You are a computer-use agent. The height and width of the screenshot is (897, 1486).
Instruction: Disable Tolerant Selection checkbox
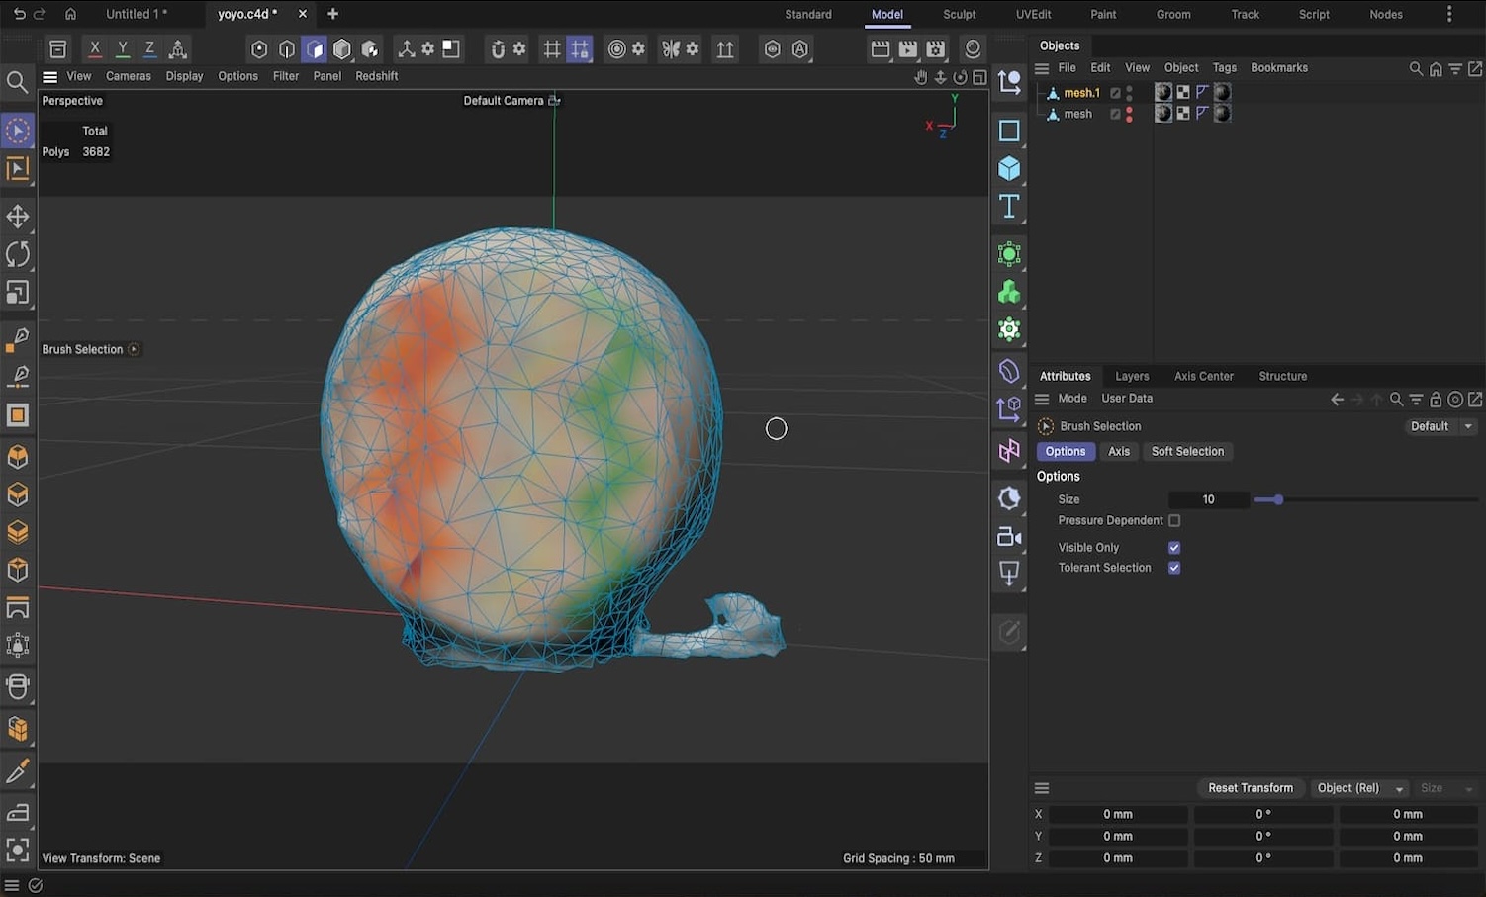coord(1174,568)
